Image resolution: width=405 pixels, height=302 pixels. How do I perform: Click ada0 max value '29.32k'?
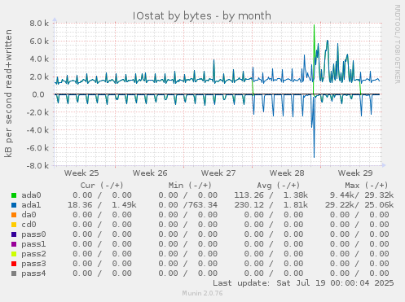(x=379, y=195)
